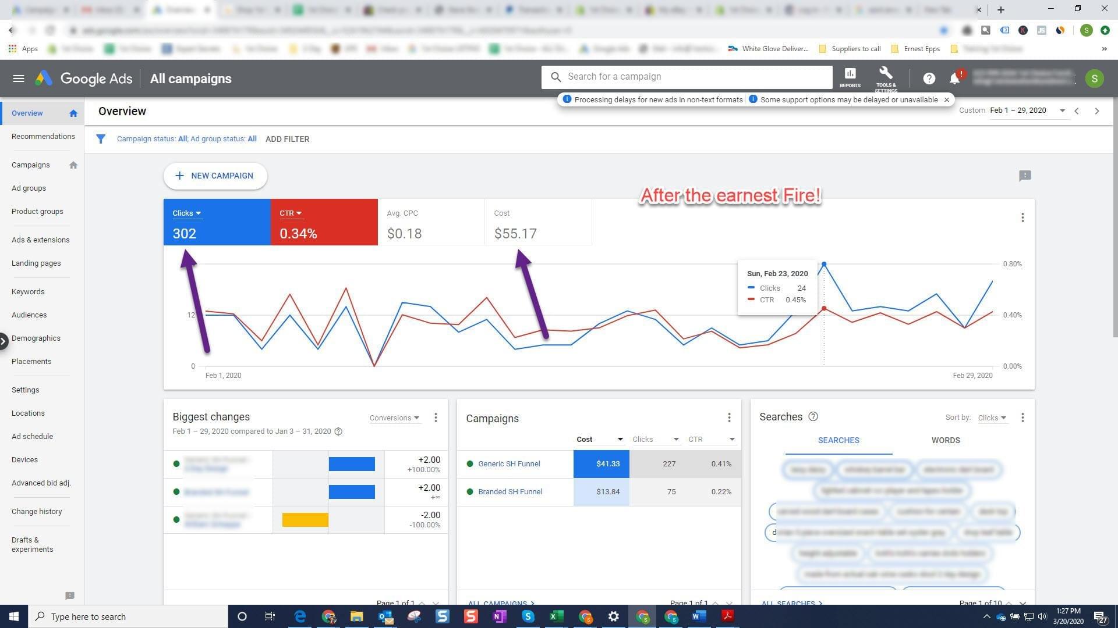1118x628 pixels.
Task: Open the Cost column dropdown in Campaigns
Action: coord(600,440)
